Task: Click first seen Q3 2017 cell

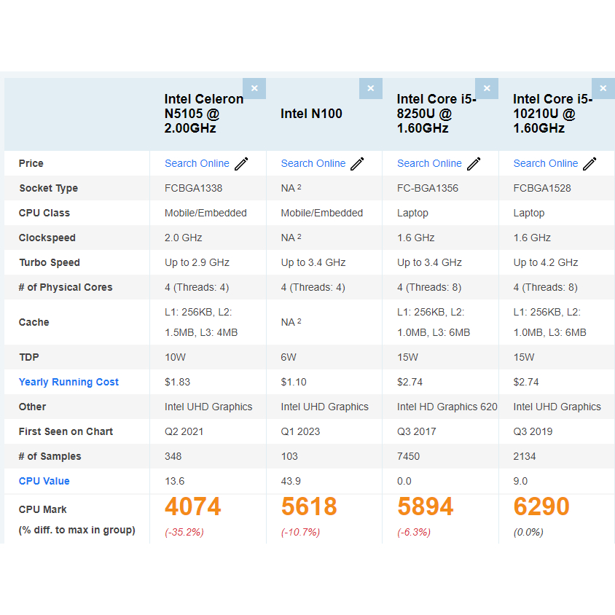Action: coord(417,431)
